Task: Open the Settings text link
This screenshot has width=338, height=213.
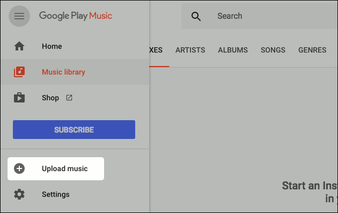Action: pyautogui.click(x=56, y=194)
